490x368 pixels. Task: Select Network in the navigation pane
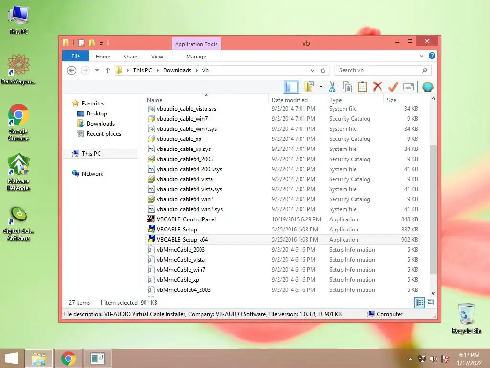[92, 173]
